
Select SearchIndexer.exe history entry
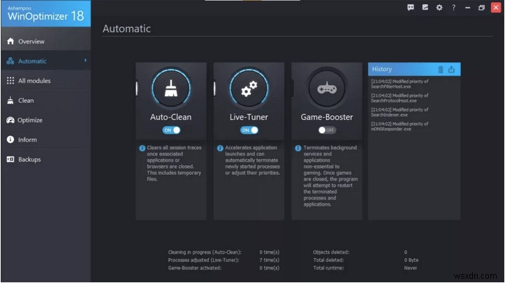click(x=400, y=112)
